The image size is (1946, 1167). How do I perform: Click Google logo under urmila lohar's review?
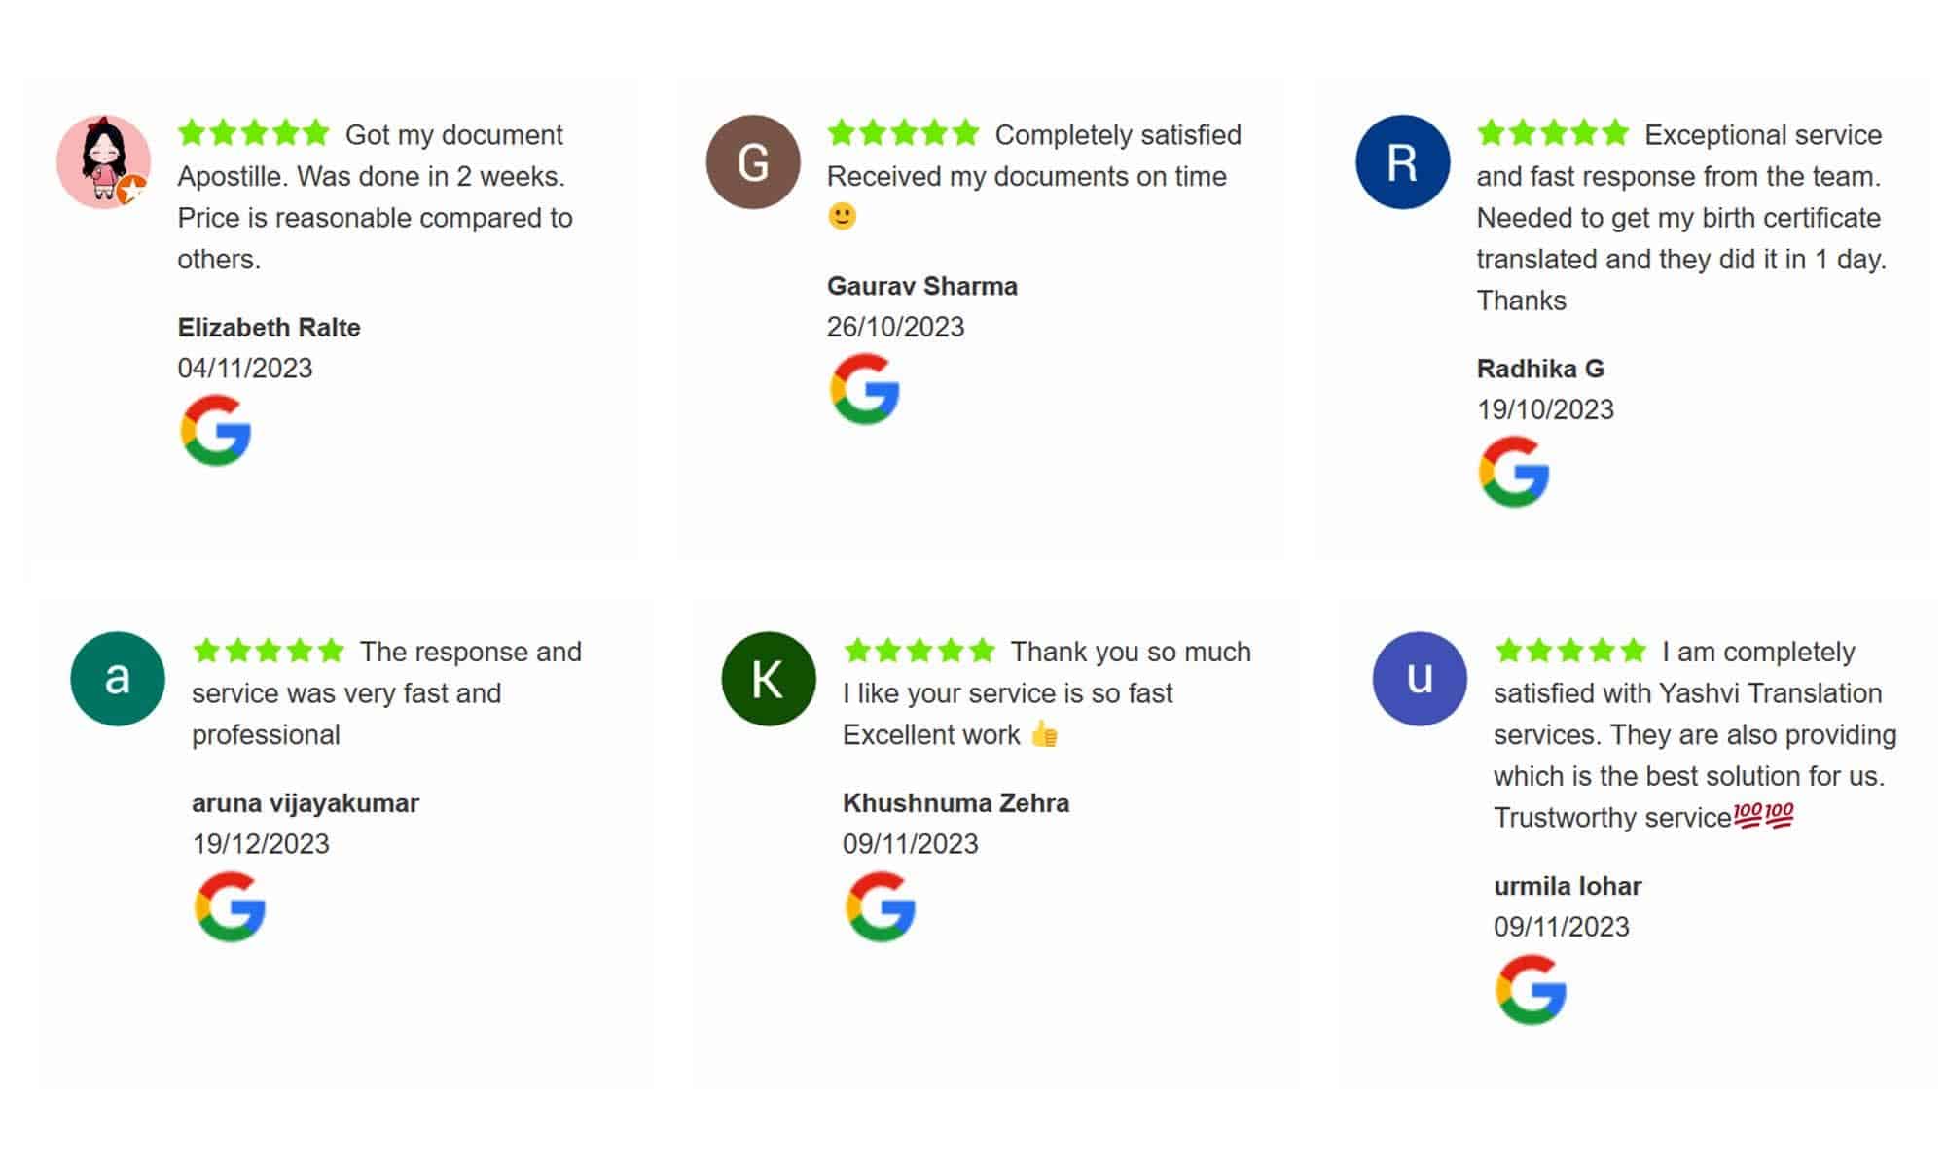point(1531,989)
